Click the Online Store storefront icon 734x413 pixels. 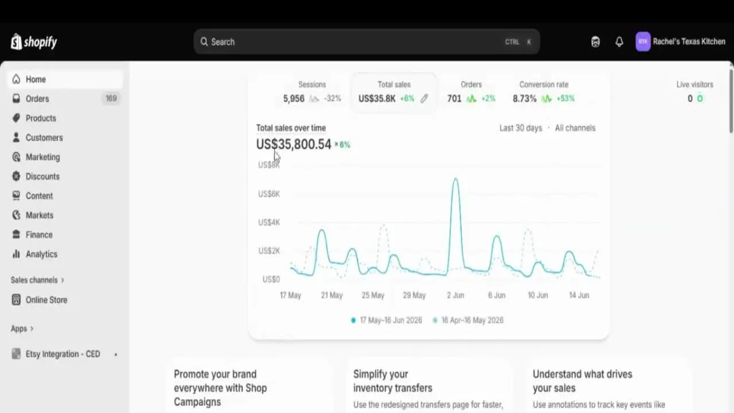16,300
